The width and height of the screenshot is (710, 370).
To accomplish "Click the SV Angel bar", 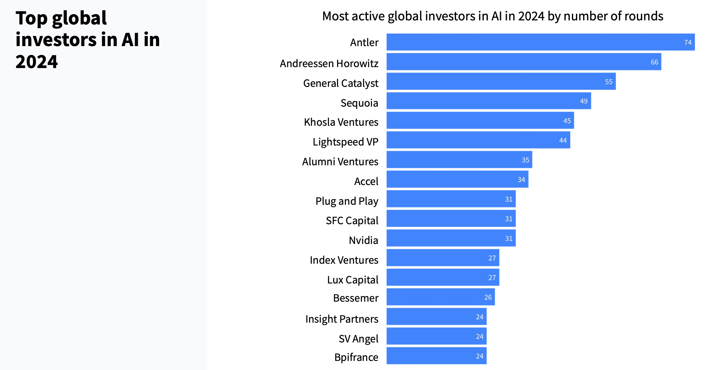I will pos(436,336).
